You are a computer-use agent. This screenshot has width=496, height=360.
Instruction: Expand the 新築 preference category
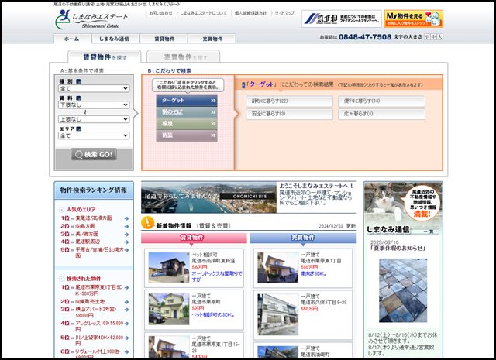click(187, 135)
